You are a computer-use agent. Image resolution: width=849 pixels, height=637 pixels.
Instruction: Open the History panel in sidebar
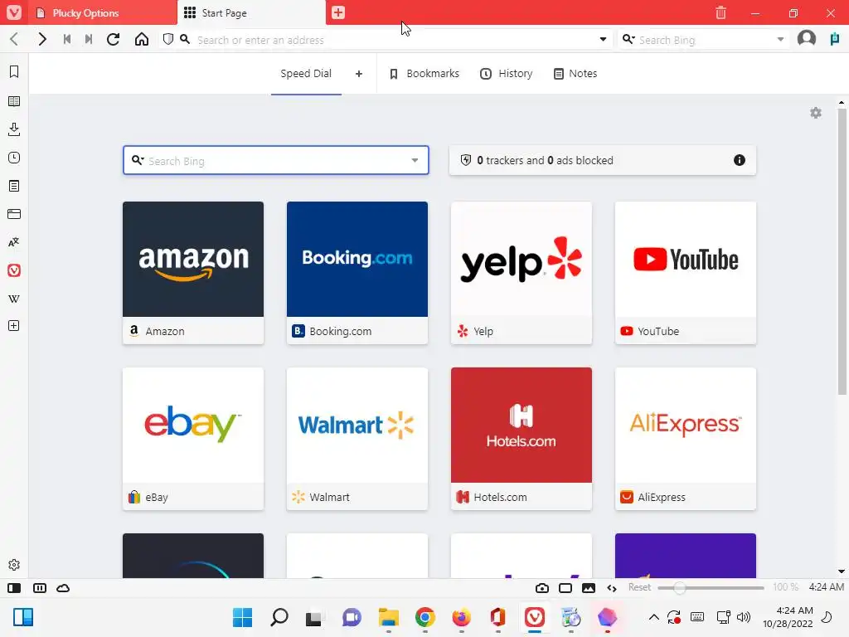tap(14, 158)
